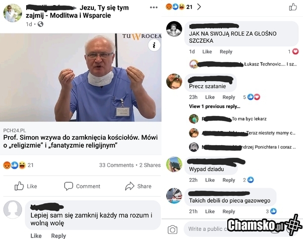Open post author's profile picture
This screenshot has width=303, height=239.
coord(13,13)
